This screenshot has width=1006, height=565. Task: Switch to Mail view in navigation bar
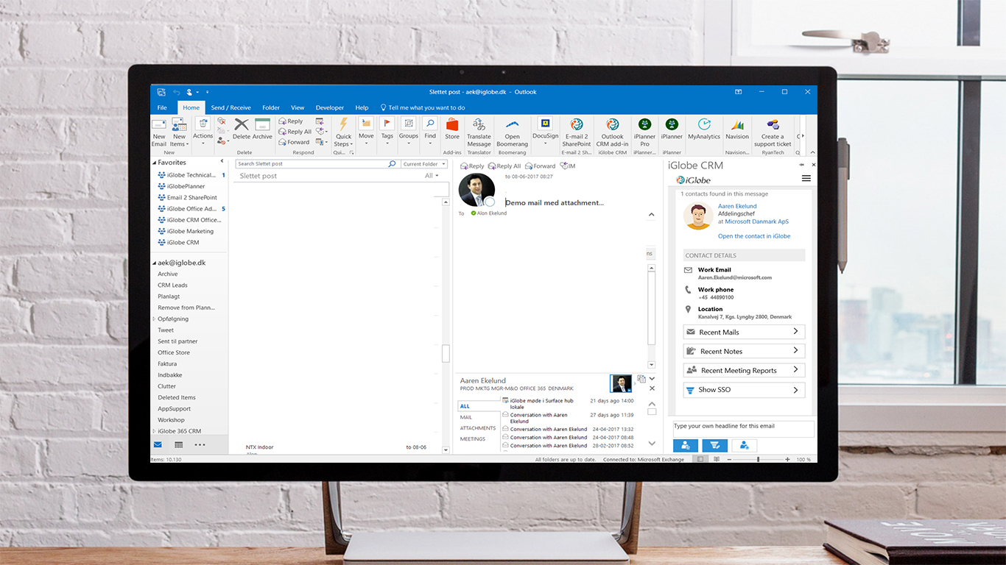tap(158, 444)
